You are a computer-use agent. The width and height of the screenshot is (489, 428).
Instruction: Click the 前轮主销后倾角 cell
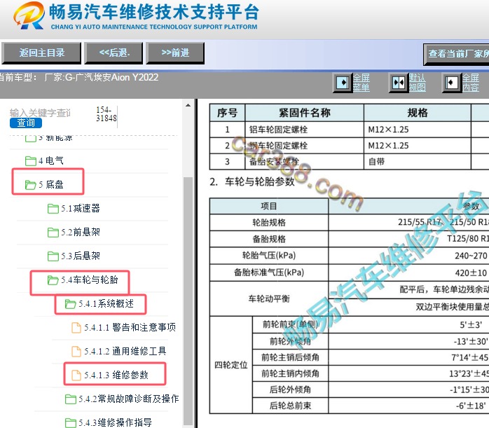pyautogui.click(x=290, y=357)
